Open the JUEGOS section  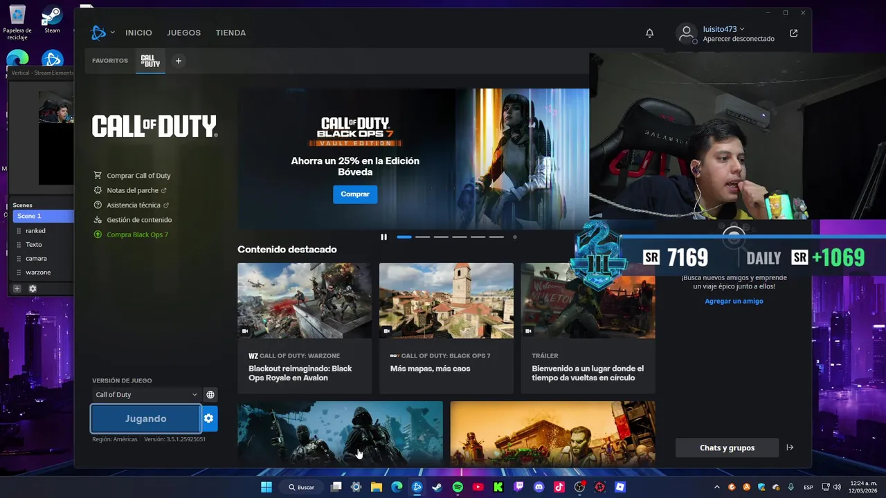click(x=183, y=33)
